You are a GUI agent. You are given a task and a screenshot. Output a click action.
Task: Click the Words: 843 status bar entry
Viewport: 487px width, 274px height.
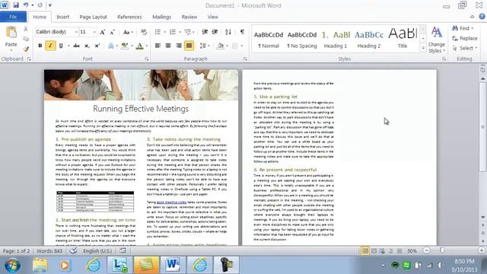click(49, 250)
